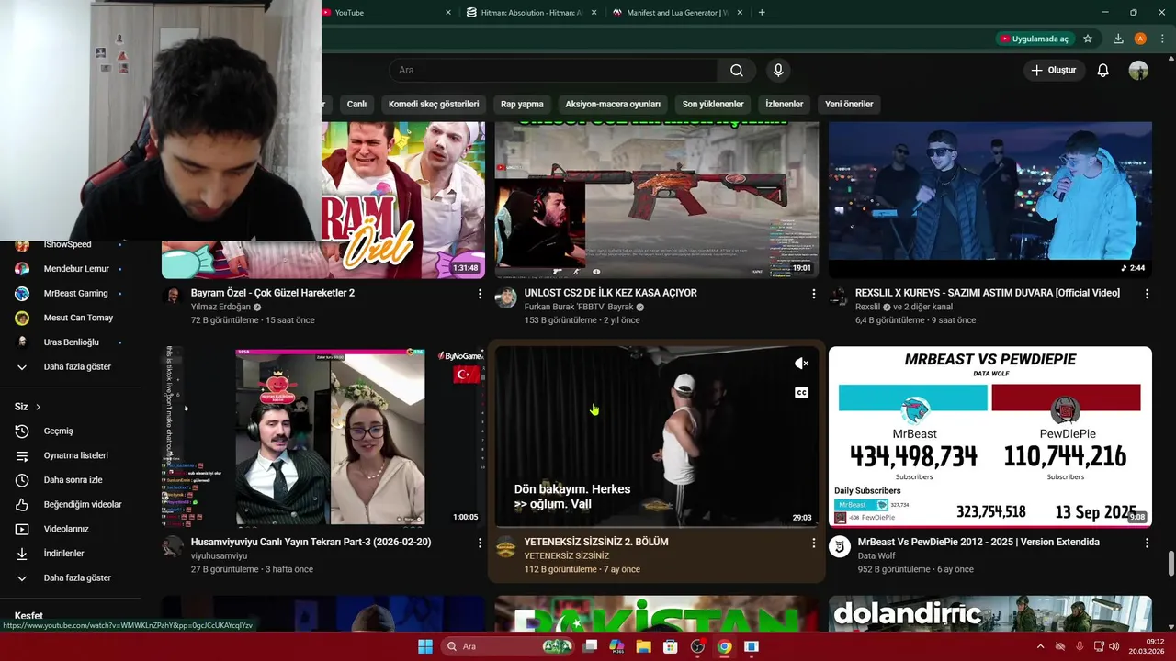Screen dimensions: 1176x661
Task: Open Data Wolf channel avatar
Action: coord(840,546)
